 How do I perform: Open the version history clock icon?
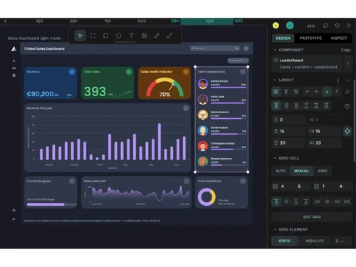337,26
